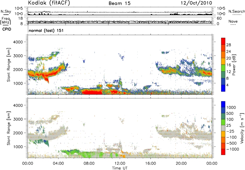Select the "normal (fast) 151" mode text
This screenshot has width=245, height=170.
point(46,30)
